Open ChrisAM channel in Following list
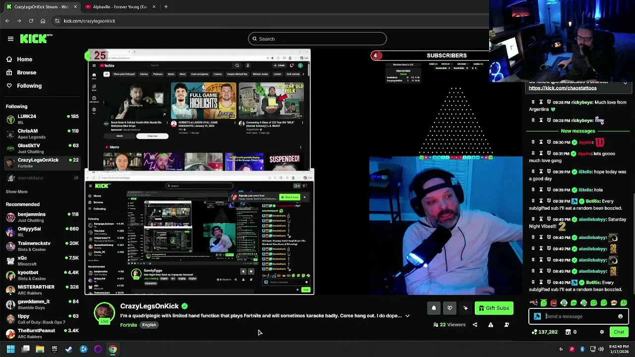Screen dimensions: 635x357 [x=42, y=134]
